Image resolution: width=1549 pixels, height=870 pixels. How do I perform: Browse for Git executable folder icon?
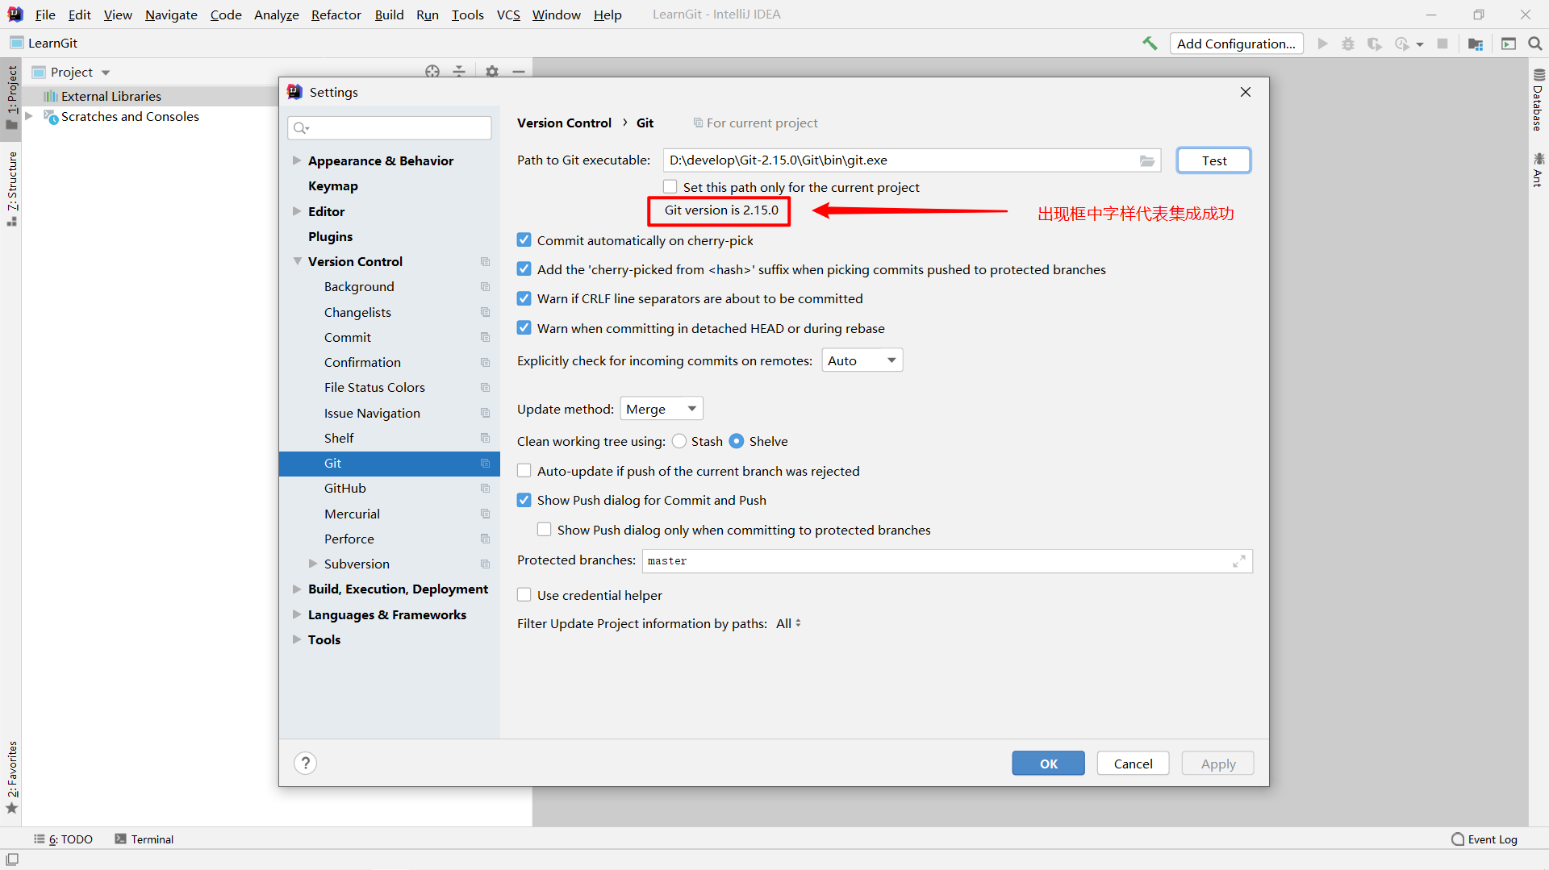1147,160
